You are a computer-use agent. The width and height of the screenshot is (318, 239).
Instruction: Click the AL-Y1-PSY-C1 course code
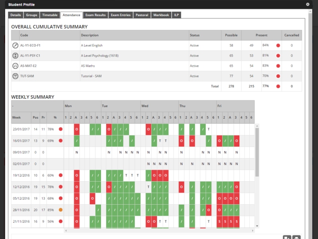point(30,56)
